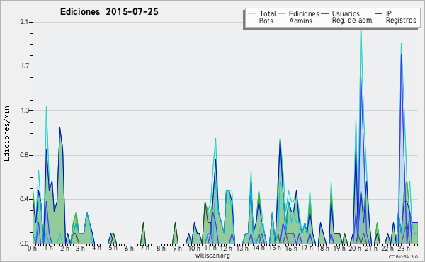Click the black IP legend line

pos(379,14)
